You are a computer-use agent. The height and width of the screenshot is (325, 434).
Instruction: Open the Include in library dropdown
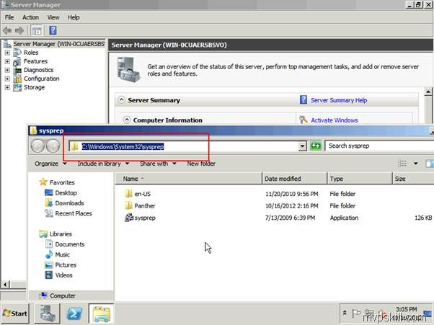pyautogui.click(x=104, y=164)
